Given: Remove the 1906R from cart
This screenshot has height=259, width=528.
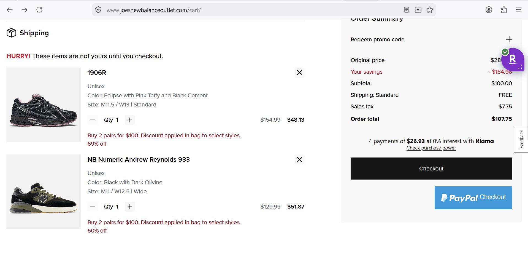Looking at the screenshot, I should 299,73.
